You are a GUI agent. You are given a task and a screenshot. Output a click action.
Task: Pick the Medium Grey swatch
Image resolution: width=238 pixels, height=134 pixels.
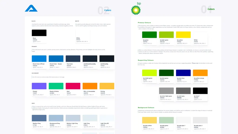coord(39,118)
